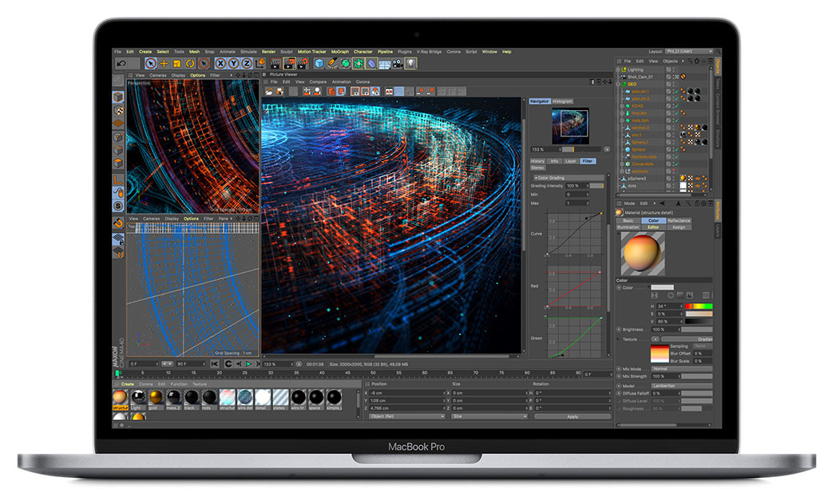Click the green Subdivision generator icon
This screenshot has width=836, height=501.
pos(346,63)
